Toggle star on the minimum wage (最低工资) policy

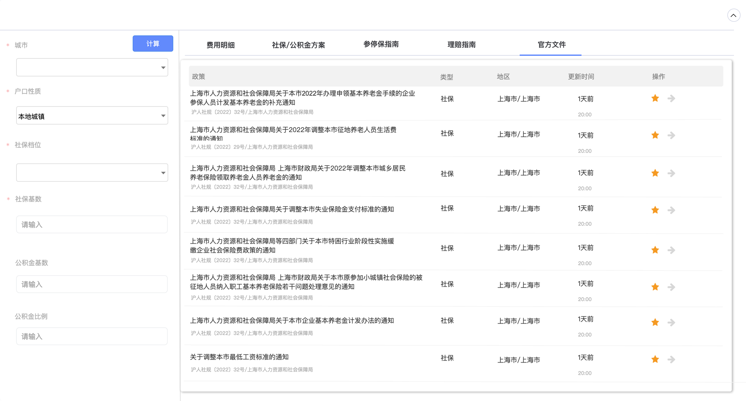(x=655, y=360)
